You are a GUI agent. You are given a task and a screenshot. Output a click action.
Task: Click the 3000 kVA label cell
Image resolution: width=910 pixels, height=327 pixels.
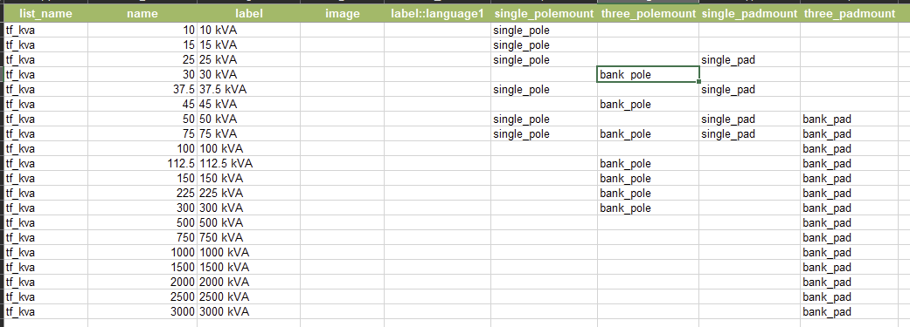249,312
